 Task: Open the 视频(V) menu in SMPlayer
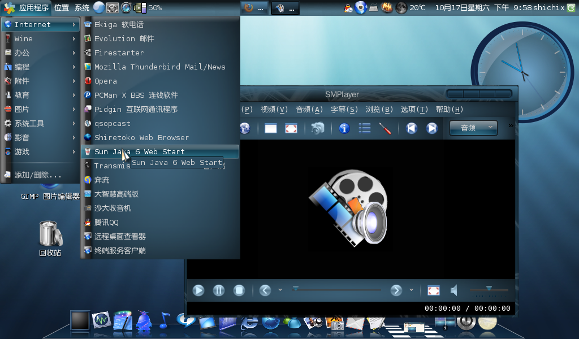point(274,109)
